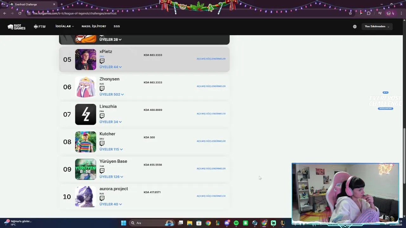Open the Chrome profile avatar
This screenshot has width=406, height=228.
pyautogui.click(x=389, y=13)
